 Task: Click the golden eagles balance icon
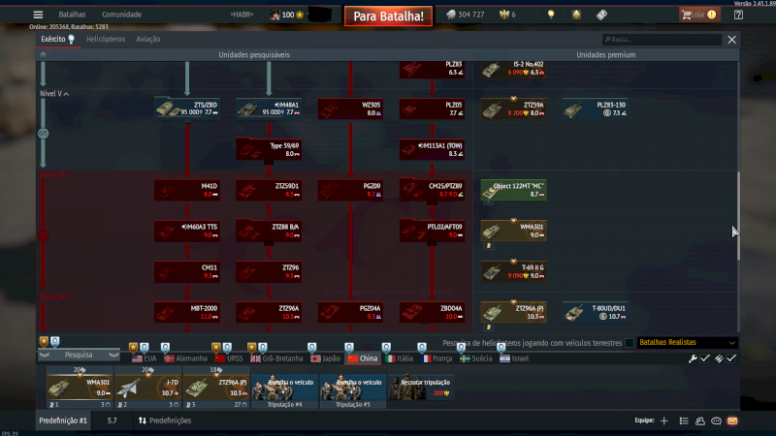click(504, 15)
